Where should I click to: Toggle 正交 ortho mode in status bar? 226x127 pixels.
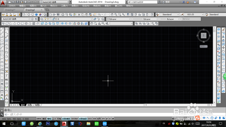(x=54, y=119)
